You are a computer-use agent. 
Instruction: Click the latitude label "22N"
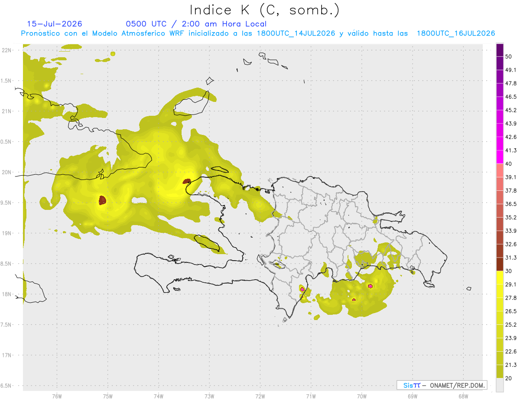coord(7,50)
